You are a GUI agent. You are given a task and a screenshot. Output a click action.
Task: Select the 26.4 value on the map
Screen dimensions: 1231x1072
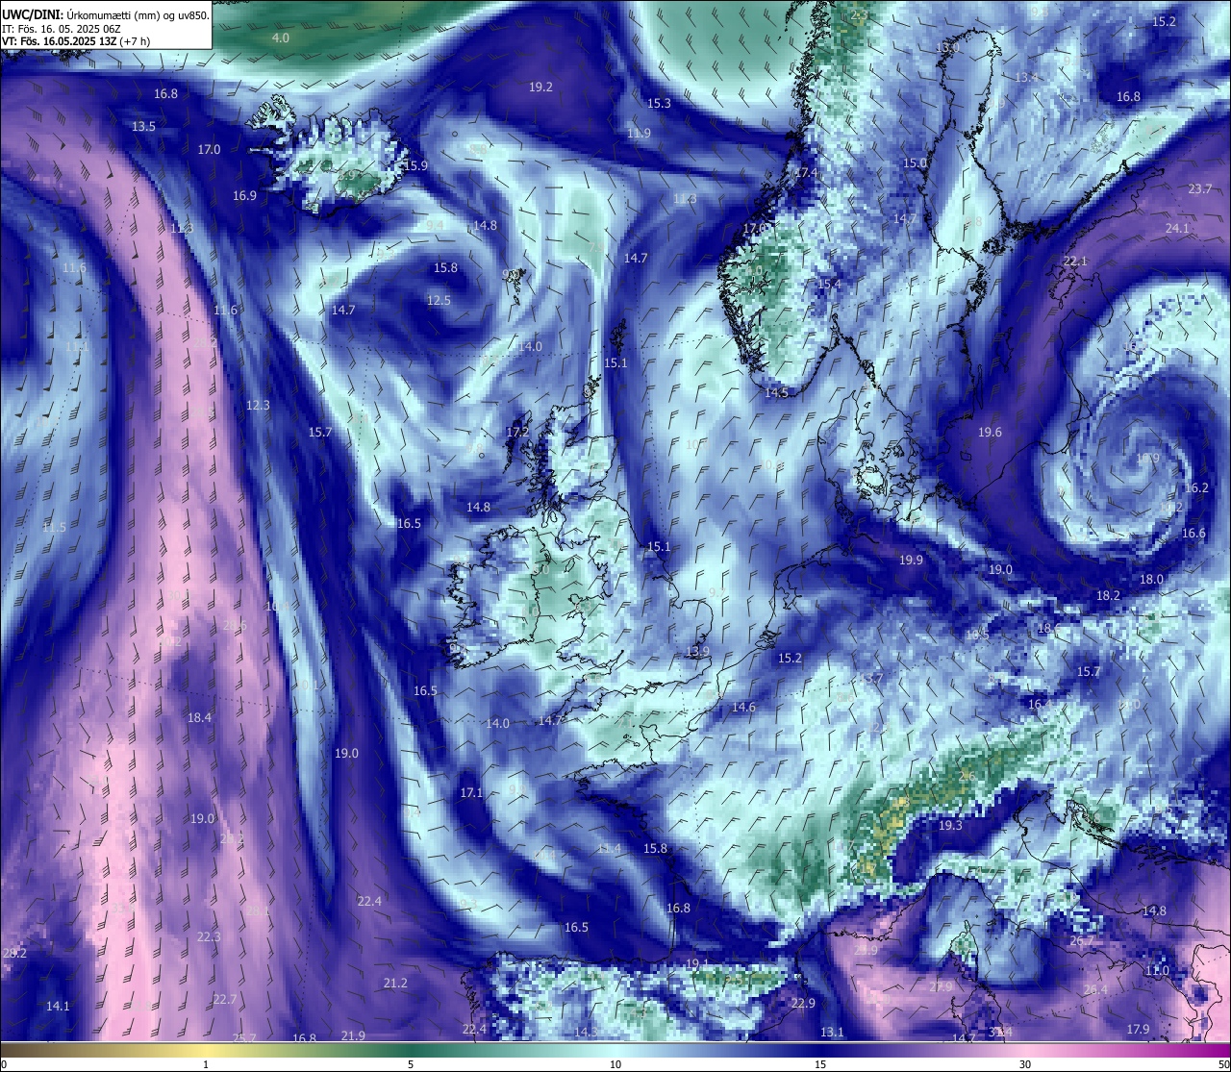tap(1095, 989)
